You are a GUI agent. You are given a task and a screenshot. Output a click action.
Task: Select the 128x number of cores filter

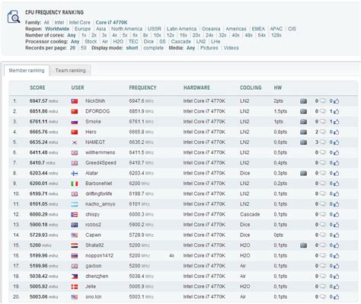tap(276, 35)
